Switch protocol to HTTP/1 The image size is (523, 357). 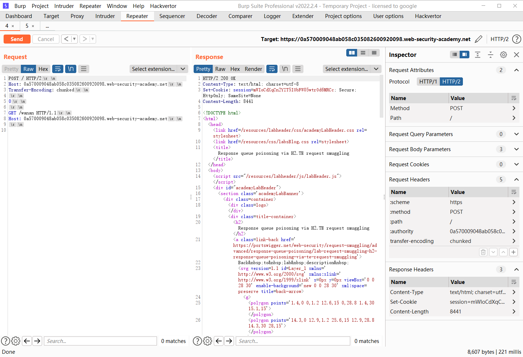428,81
